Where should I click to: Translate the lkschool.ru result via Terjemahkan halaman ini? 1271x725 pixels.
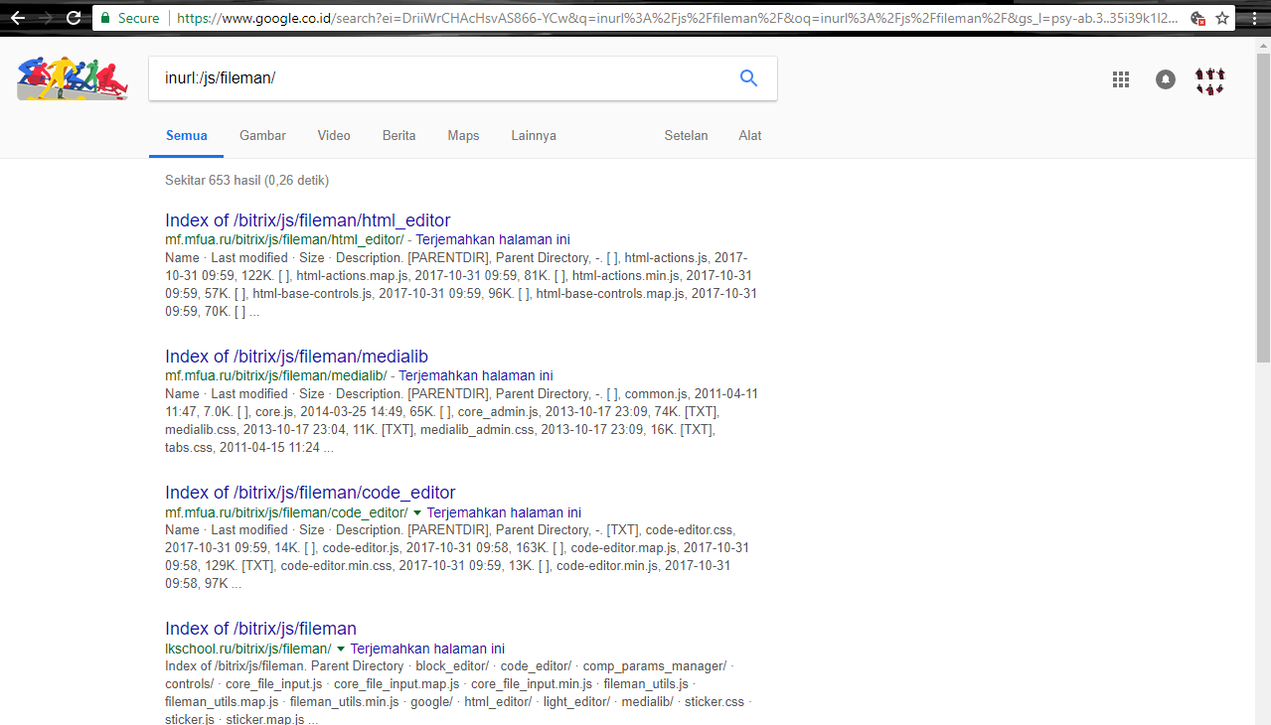click(x=427, y=649)
